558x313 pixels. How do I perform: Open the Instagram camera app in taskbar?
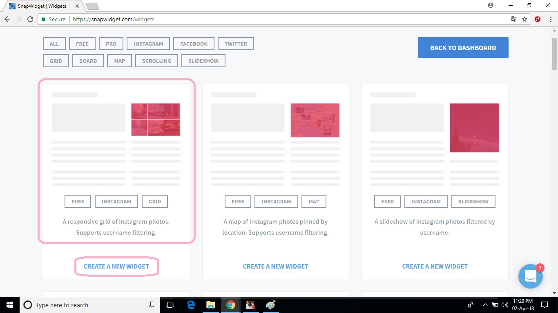250,305
